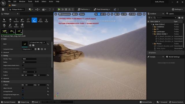Click the 1 Unsaved indicator
This screenshot has height=104, width=185.
tap(162, 102)
